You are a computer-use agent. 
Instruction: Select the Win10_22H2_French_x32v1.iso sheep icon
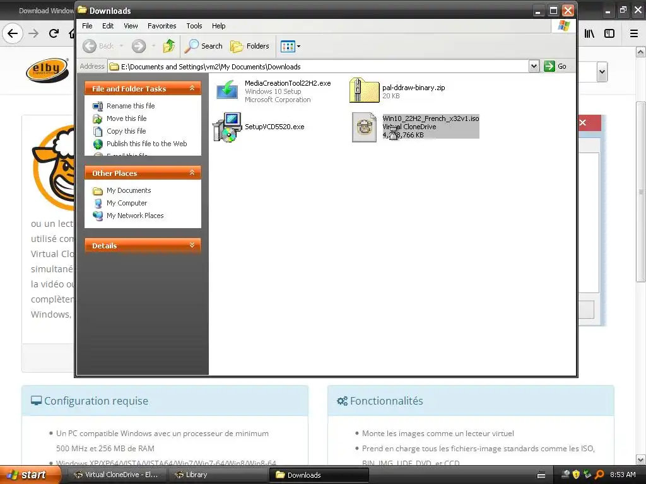[x=364, y=127]
